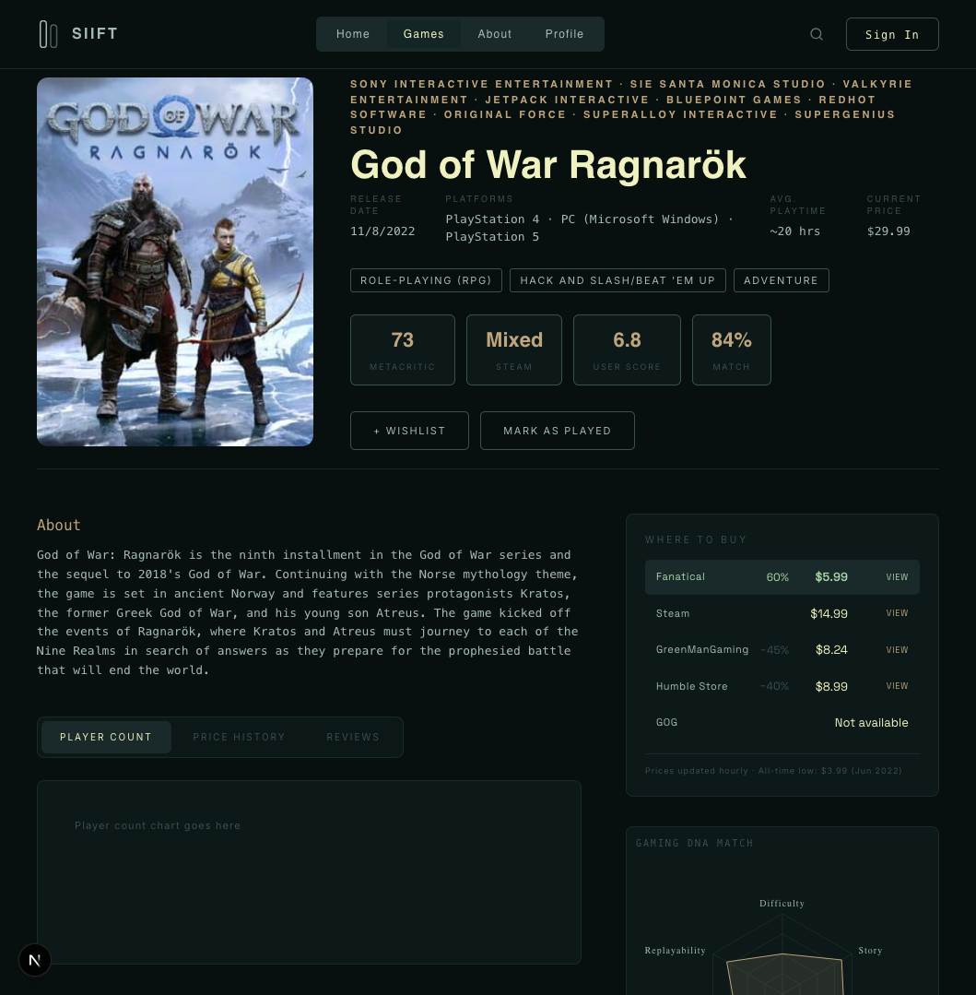The image size is (976, 995).
Task: Click the Where to Buy heading
Action: [x=696, y=539]
